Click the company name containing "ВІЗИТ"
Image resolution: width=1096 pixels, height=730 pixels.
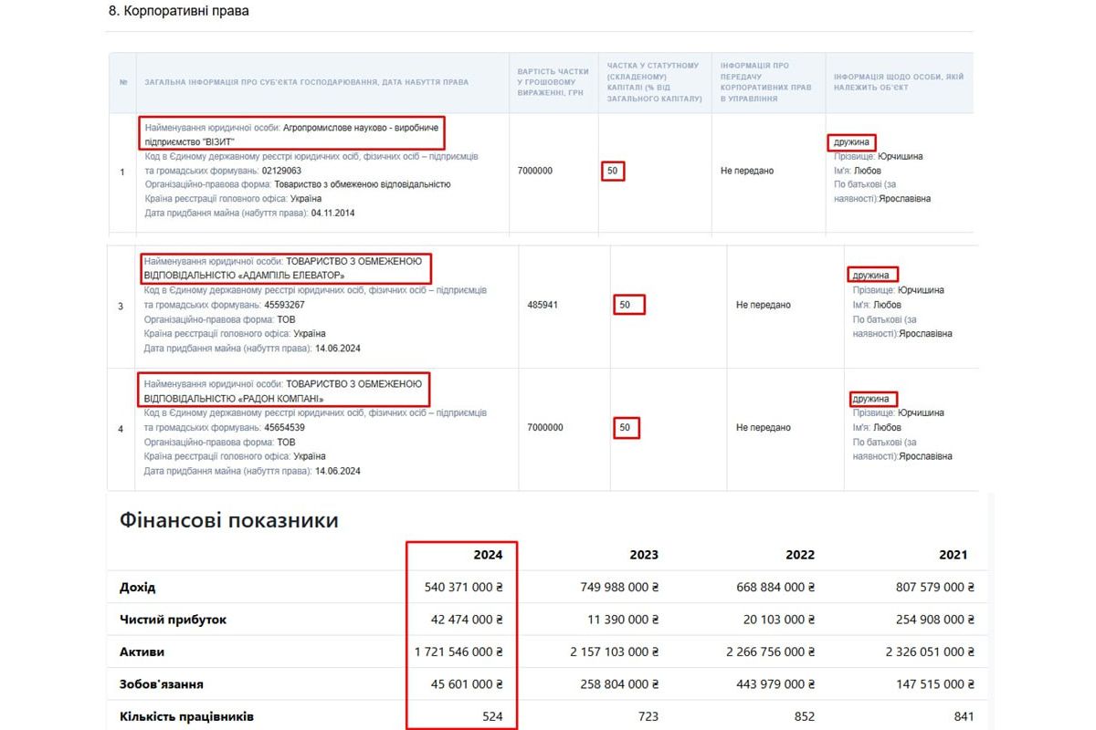[x=292, y=134]
